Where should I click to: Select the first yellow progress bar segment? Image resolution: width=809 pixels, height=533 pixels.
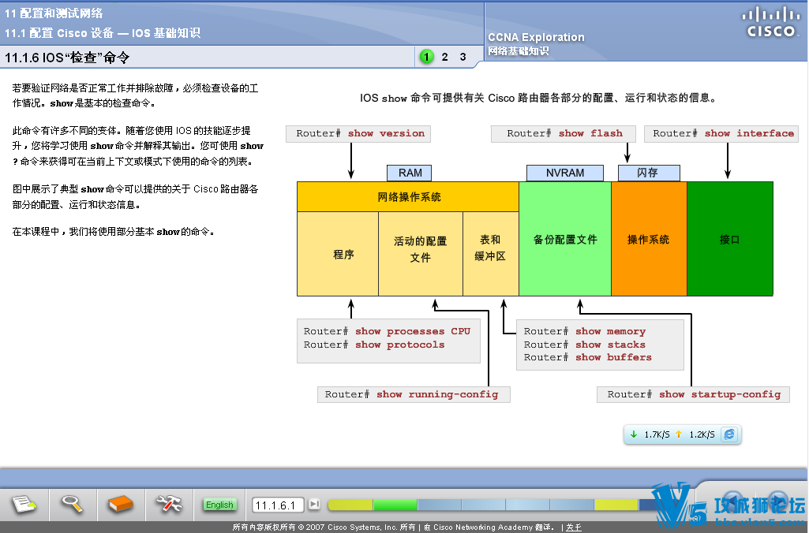[x=350, y=504]
